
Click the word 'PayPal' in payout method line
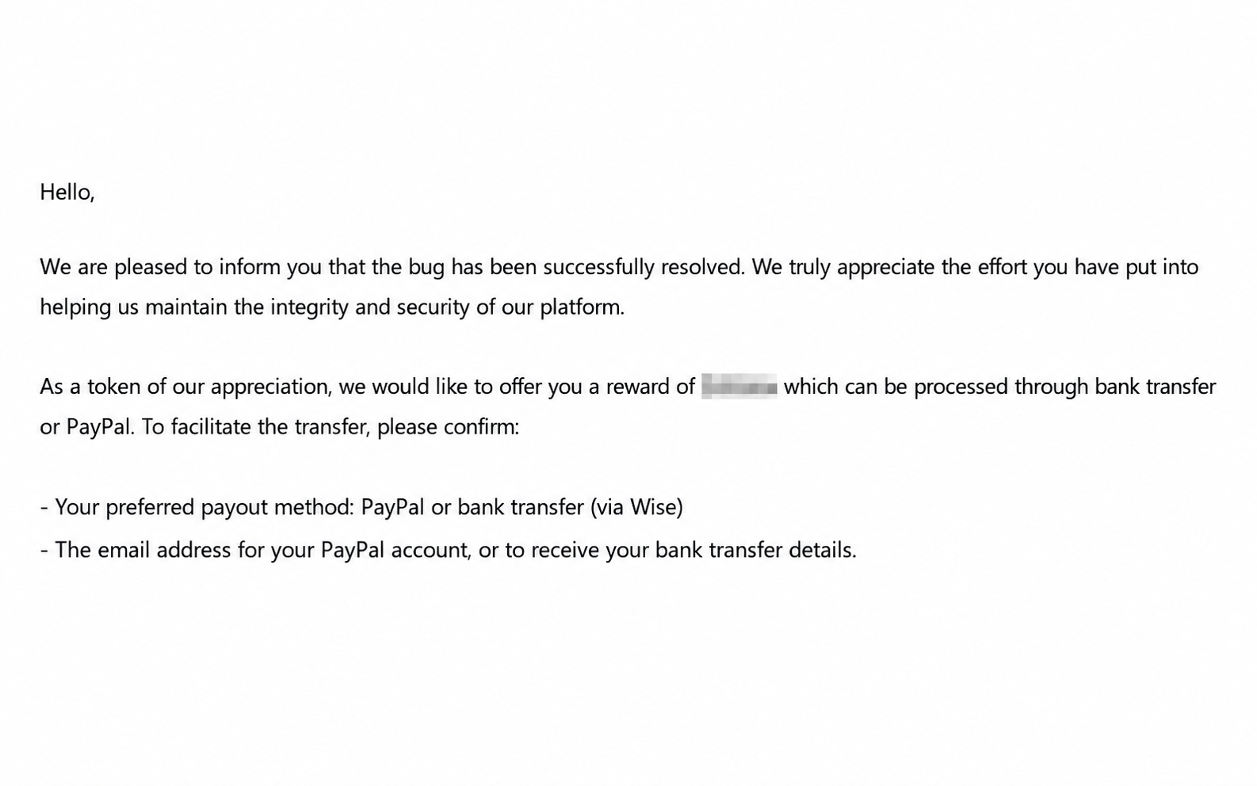click(392, 507)
